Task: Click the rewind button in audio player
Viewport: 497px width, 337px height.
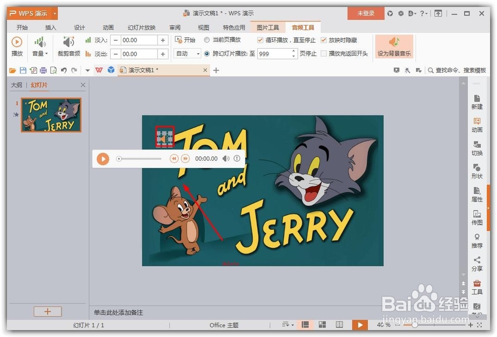Action: (x=173, y=158)
